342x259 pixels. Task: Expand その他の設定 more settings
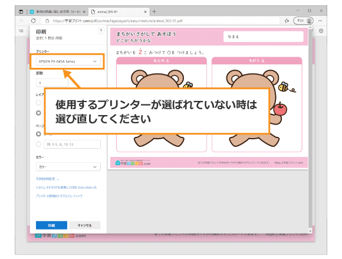click(47, 179)
